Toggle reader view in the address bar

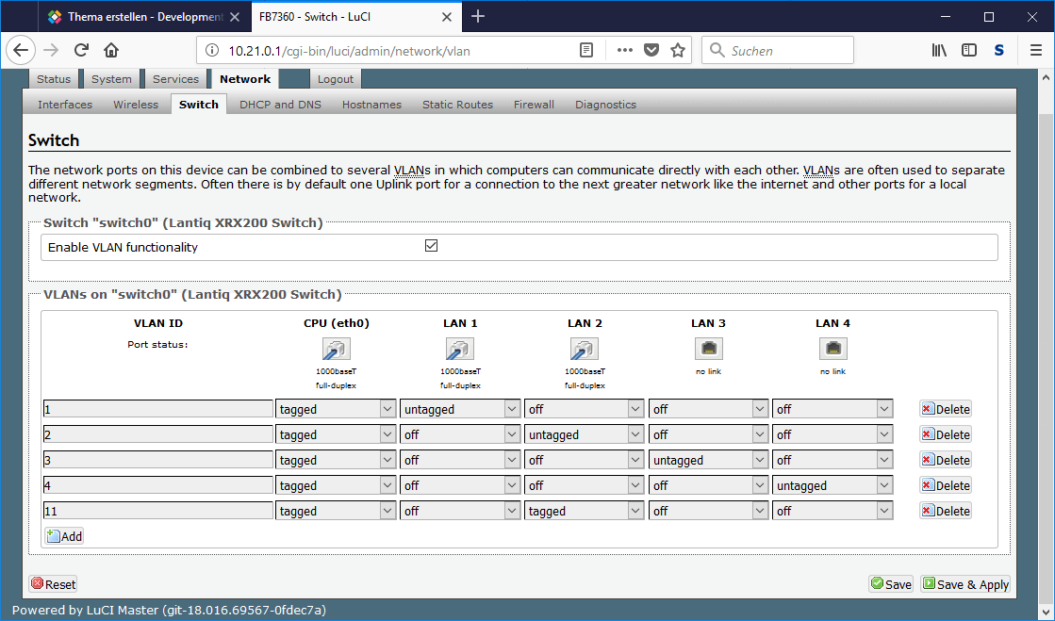(586, 50)
